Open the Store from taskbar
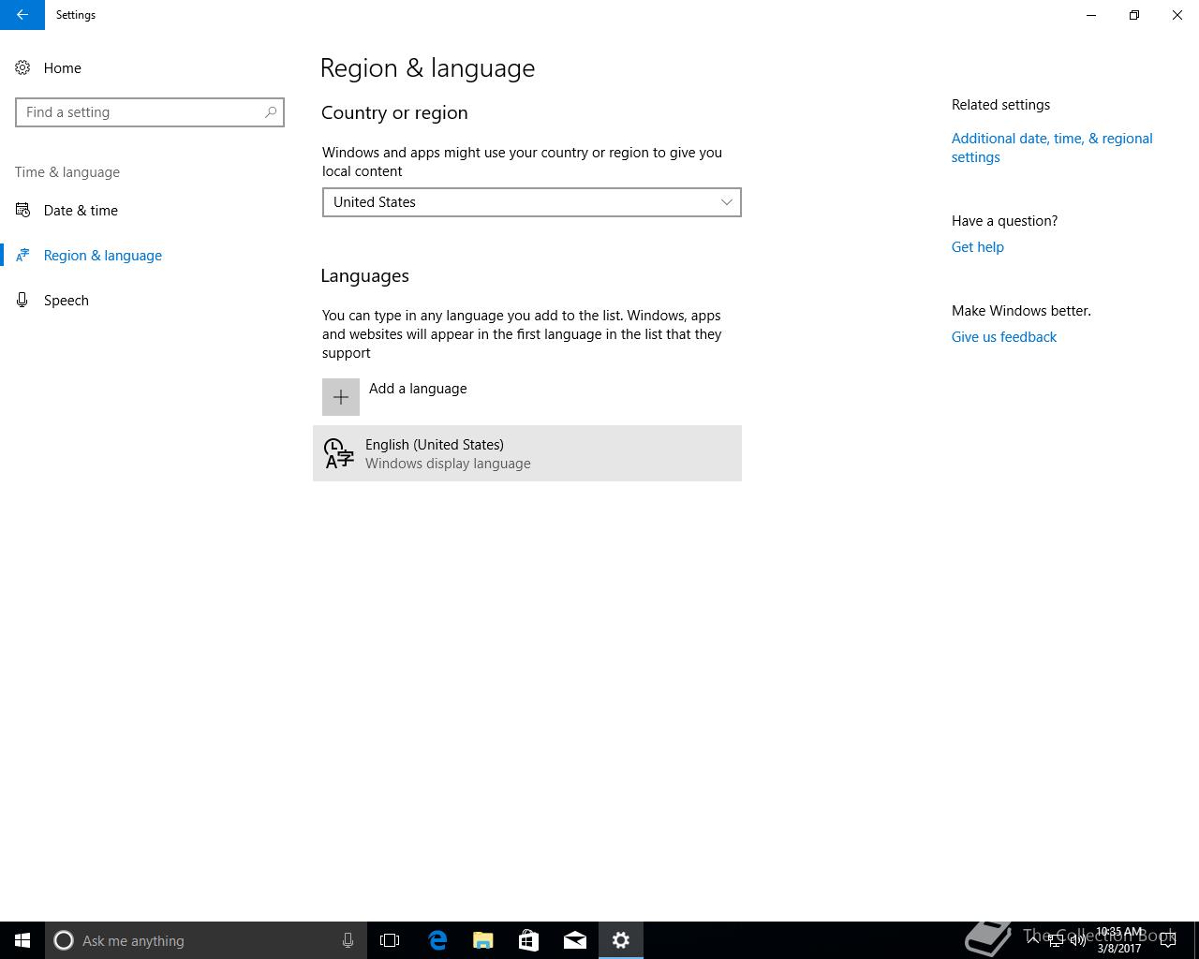The height and width of the screenshot is (959, 1199). coord(529,940)
